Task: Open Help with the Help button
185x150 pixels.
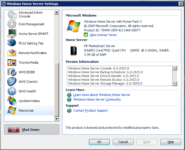Action: click(x=170, y=142)
